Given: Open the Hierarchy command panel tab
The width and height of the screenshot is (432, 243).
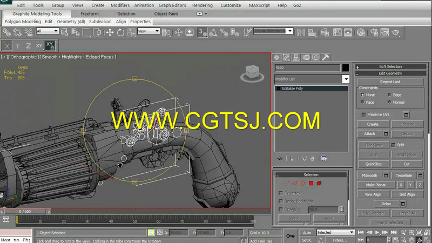Looking at the screenshot, I should click(296, 57).
